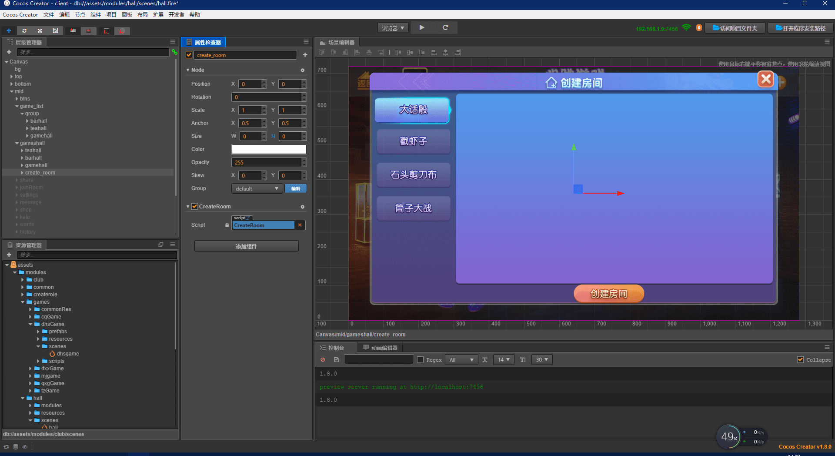Open the scene editor panel menu
835x456 pixels.
click(827, 42)
